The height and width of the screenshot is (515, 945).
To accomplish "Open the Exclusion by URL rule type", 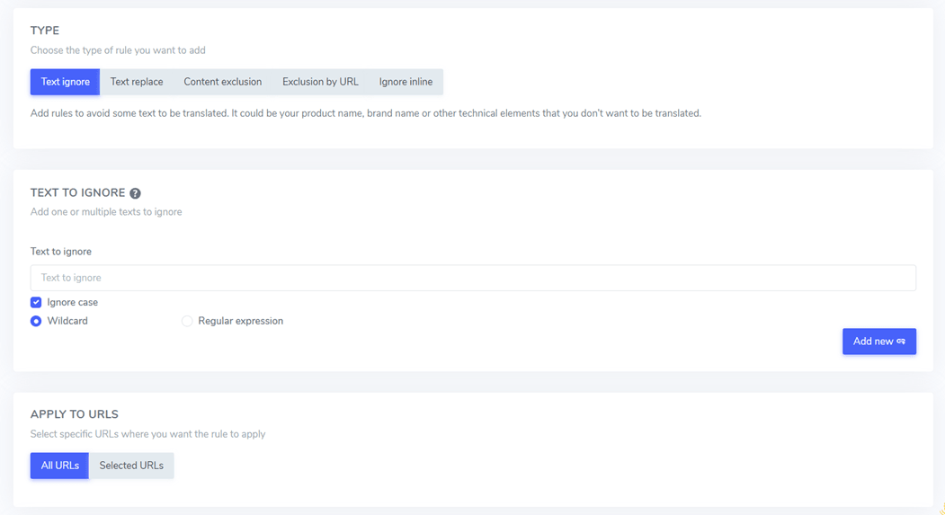I will point(320,82).
